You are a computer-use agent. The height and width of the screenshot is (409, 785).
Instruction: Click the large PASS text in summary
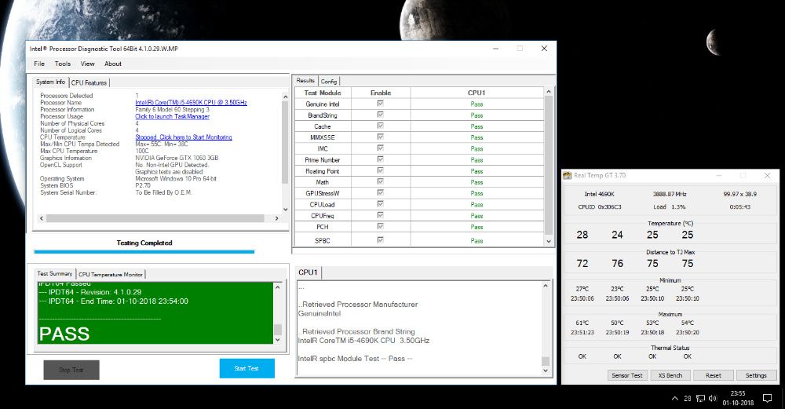64,334
